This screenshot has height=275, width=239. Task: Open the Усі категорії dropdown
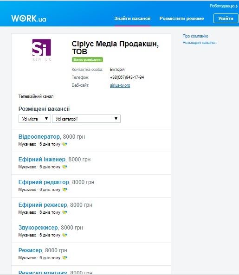click(x=86, y=119)
